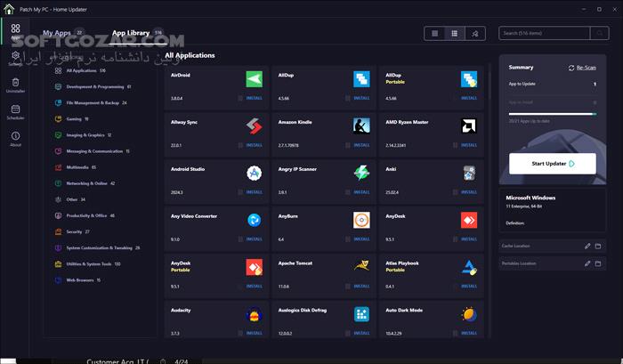Check the AirDroid install checkbox
The image size is (623, 364).
pos(240,99)
